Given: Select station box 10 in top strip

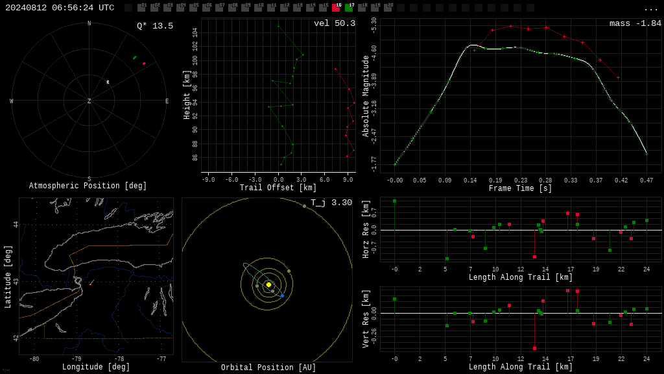Looking at the screenshot, I should [x=258, y=7].
